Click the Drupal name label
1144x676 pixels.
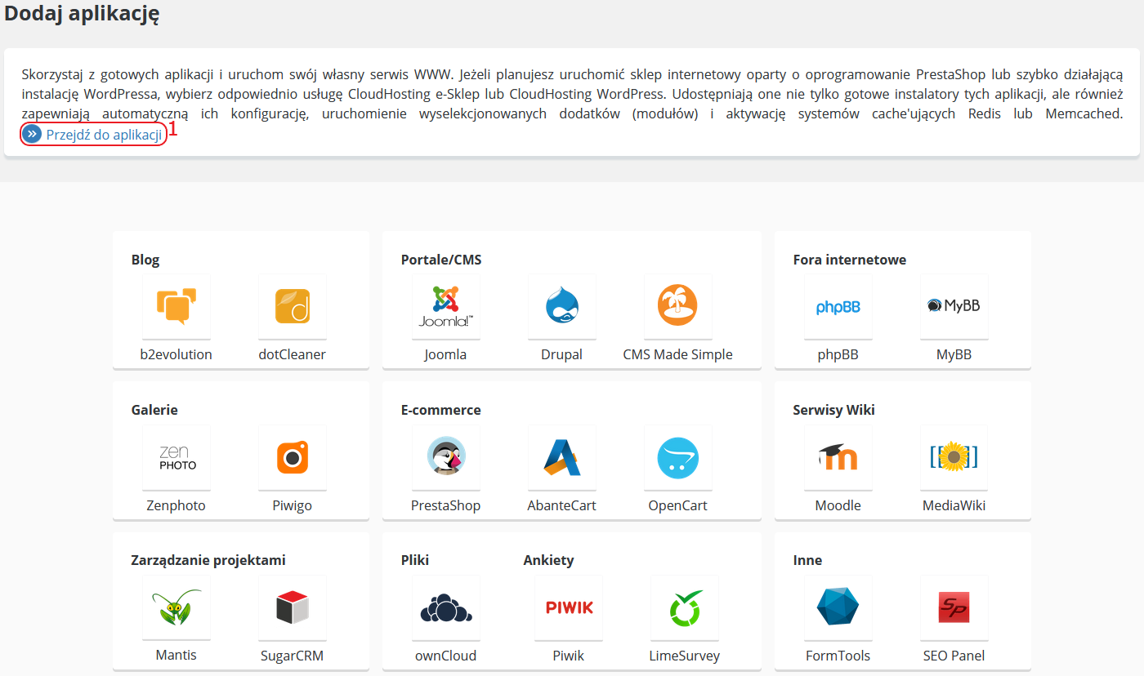pos(562,354)
